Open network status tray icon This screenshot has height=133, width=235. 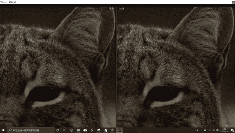(x=209, y=130)
